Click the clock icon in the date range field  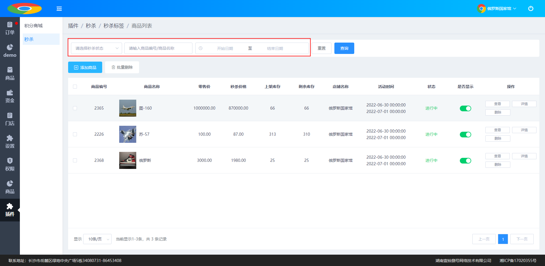pyautogui.click(x=200, y=48)
